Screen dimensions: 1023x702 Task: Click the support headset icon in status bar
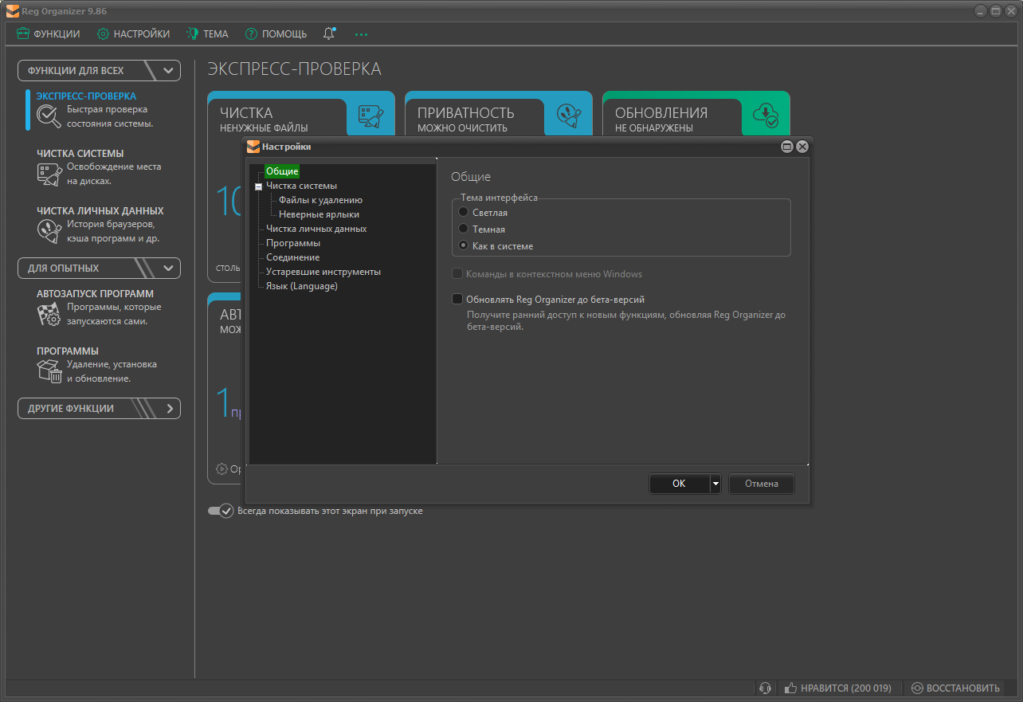766,688
